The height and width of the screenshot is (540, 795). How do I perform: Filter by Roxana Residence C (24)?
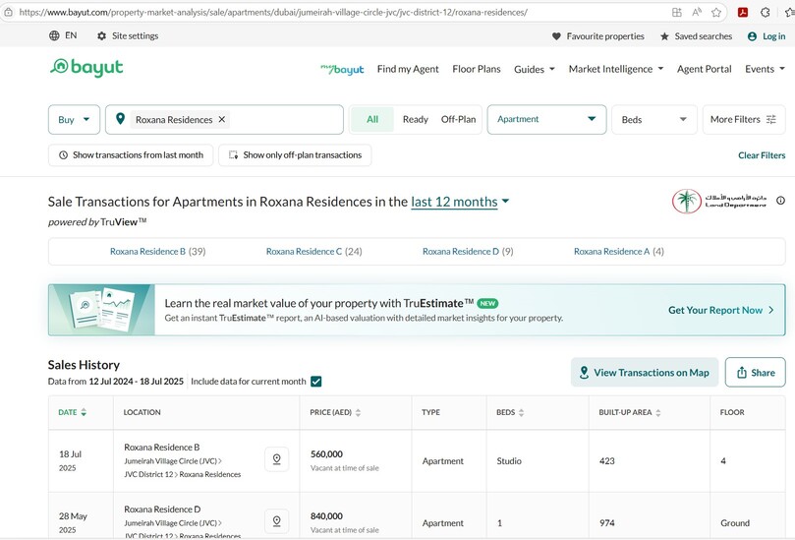313,251
